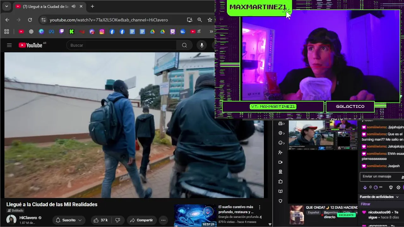
Task: Focus the YouTube 'Buscar' search field
Action: click(122, 45)
